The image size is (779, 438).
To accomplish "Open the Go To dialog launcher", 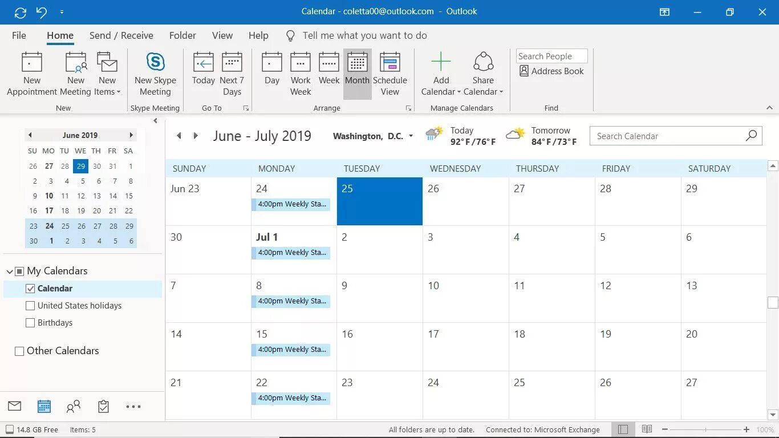I will coord(246,108).
